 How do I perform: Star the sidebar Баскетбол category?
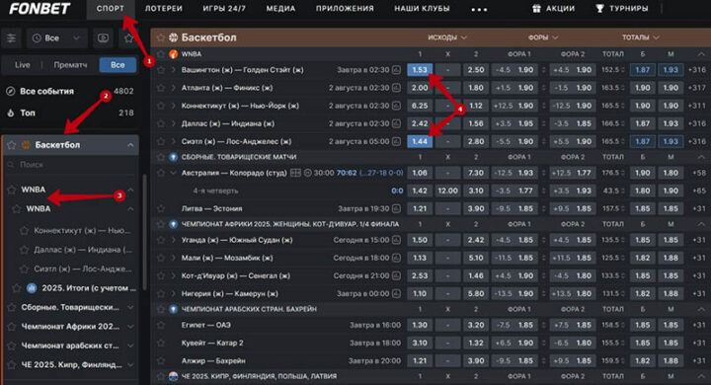point(11,145)
